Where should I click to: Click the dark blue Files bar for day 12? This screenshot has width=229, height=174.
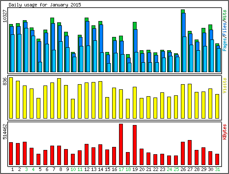pyautogui.click(x=87, y=34)
